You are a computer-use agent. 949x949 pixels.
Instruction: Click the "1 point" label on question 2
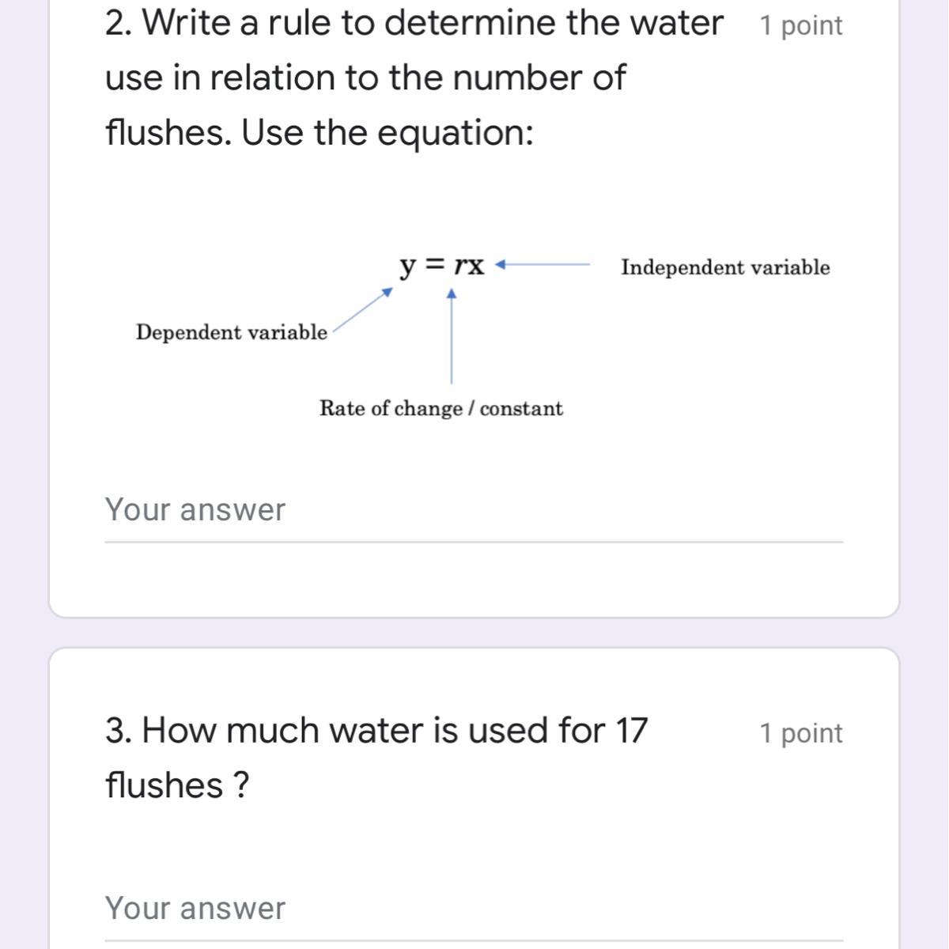pyautogui.click(x=800, y=26)
